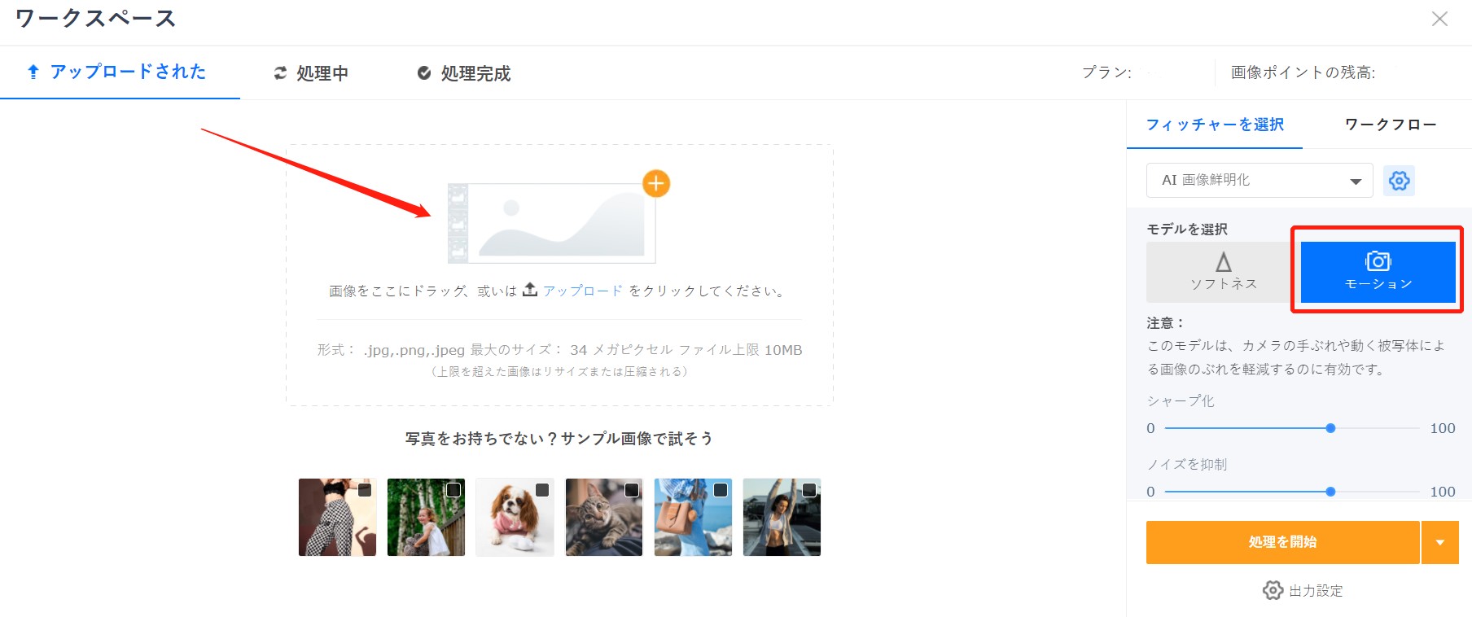
Task: Expand the arrow beside 処理を開始 button
Action: click(x=1440, y=543)
